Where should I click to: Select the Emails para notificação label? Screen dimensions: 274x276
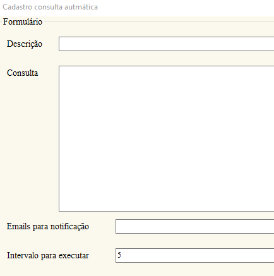(x=48, y=227)
